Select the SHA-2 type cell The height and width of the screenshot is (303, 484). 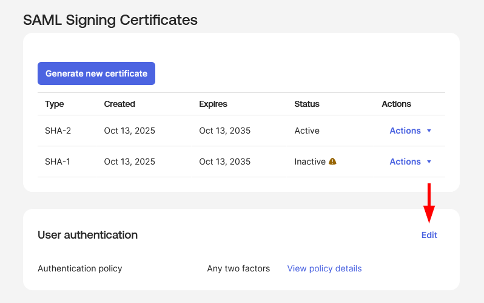tap(55, 131)
